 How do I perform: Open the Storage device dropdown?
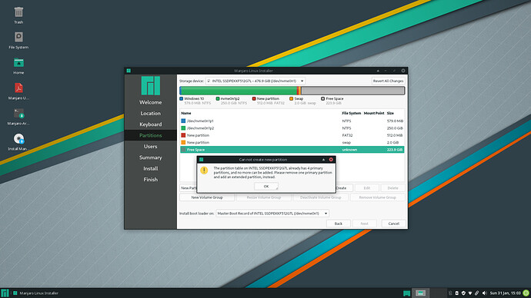click(255, 81)
